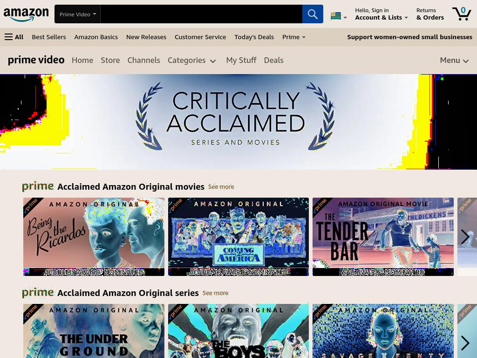477x358 pixels.
Task: Focus the search input field
Action: tap(201, 14)
